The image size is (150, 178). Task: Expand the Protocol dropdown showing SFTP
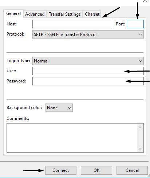click(88, 35)
